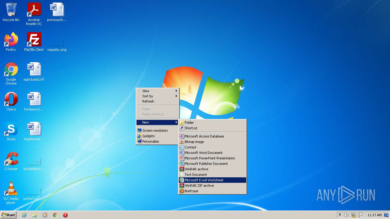
Task: Click the network tray icon
Action: (x=354, y=215)
